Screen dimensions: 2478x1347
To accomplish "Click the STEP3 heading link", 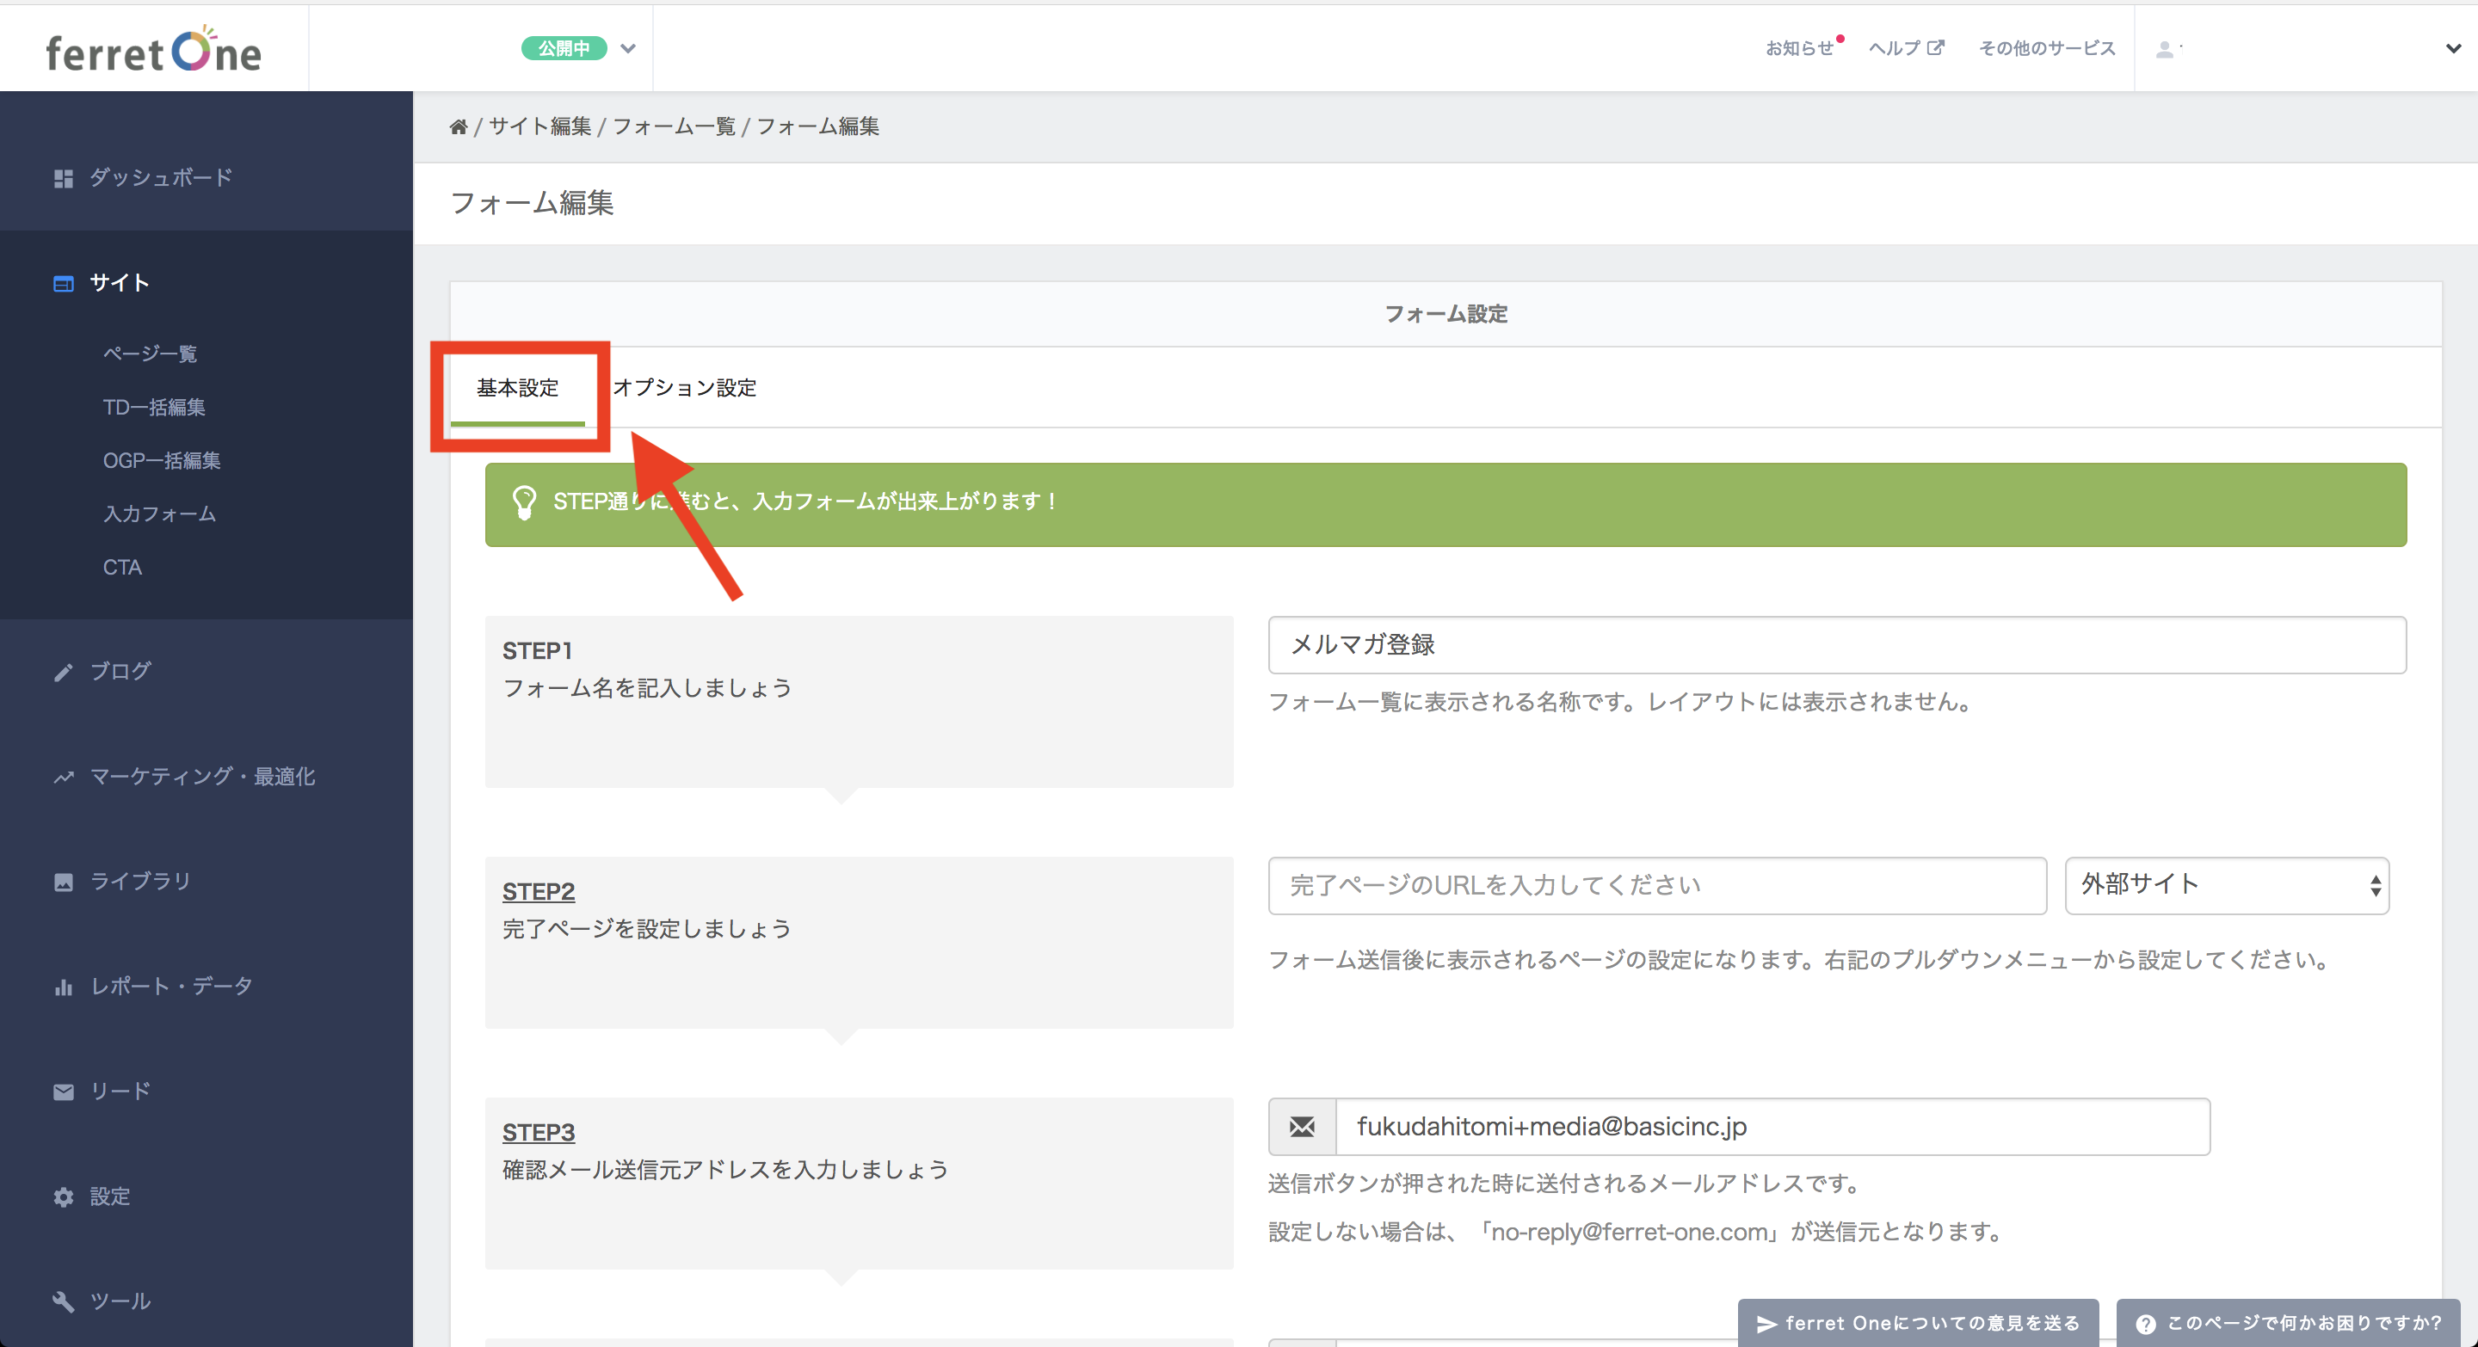I will [x=539, y=1134].
